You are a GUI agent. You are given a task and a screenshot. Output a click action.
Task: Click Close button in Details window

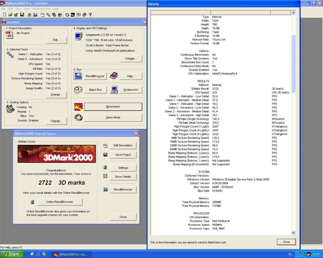[286, 242]
